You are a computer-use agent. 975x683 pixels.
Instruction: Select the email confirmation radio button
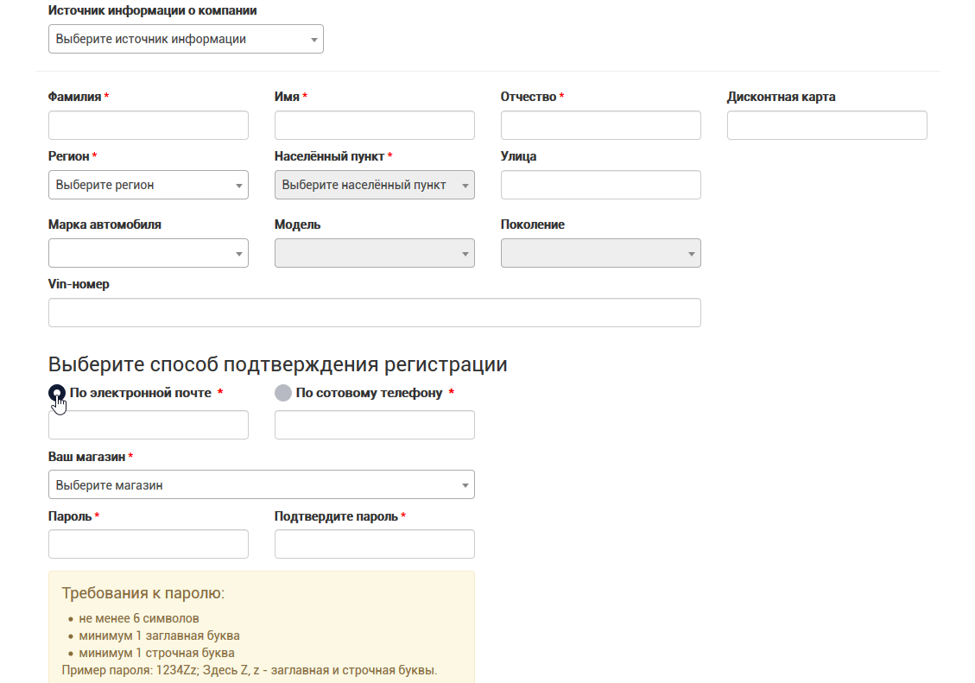(57, 393)
